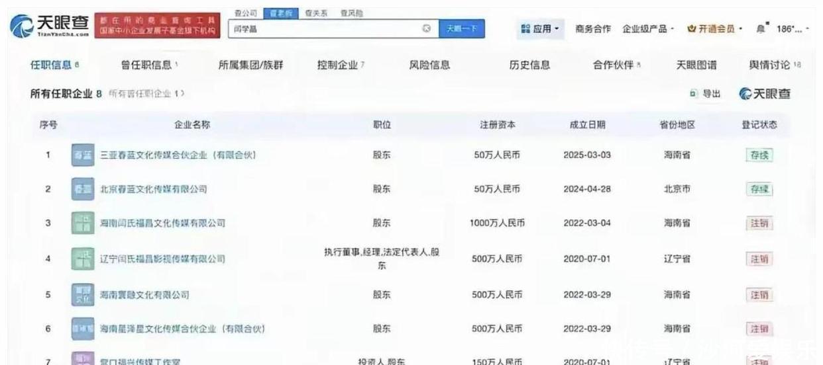
Task: Clear the search box with the X icon
Action: 426,28
